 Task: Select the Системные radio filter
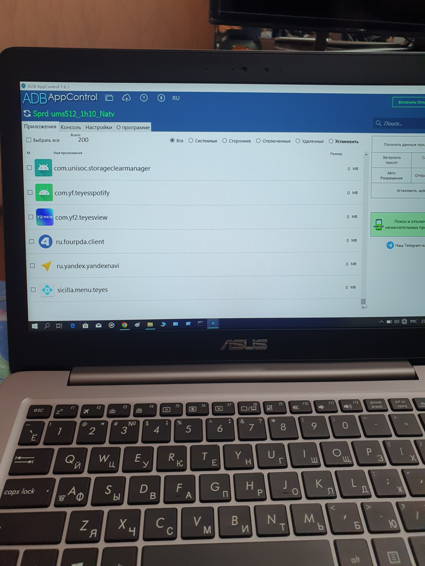[x=191, y=141]
